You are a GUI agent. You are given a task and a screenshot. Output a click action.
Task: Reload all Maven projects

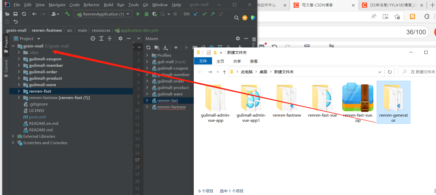pyautogui.click(x=148, y=47)
